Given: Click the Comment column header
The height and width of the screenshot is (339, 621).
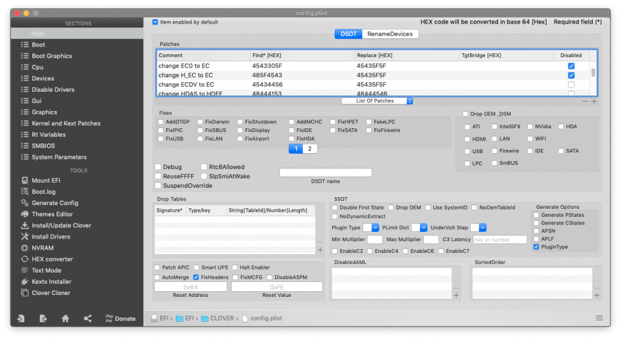Looking at the screenshot, I should point(204,55).
